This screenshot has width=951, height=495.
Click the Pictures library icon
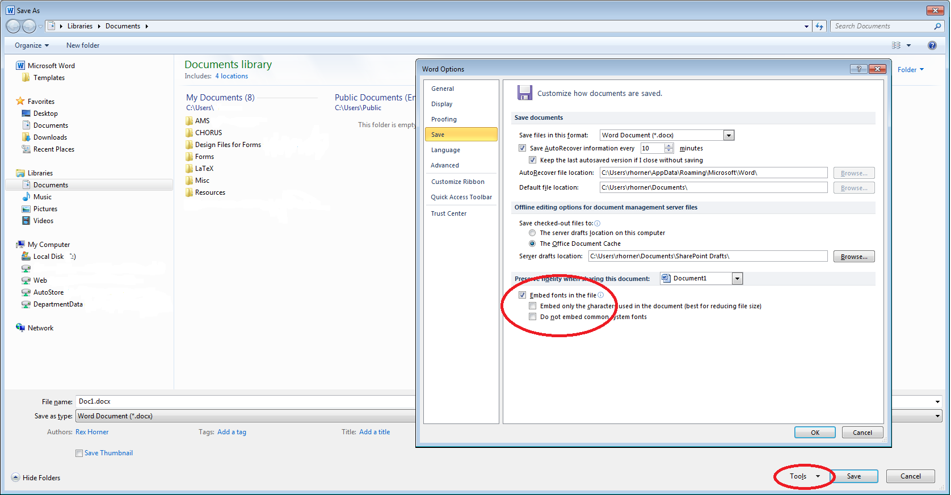coord(26,209)
